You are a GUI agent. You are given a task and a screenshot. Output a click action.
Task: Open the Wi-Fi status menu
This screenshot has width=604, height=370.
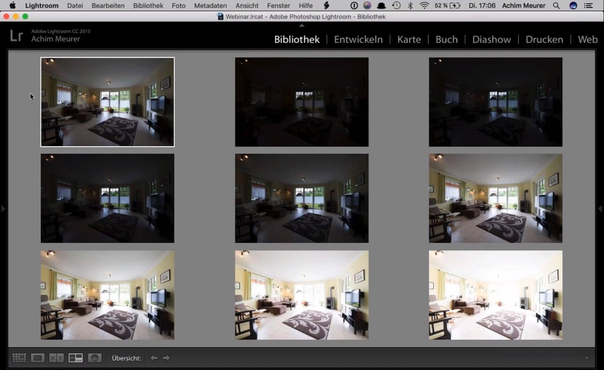(424, 6)
